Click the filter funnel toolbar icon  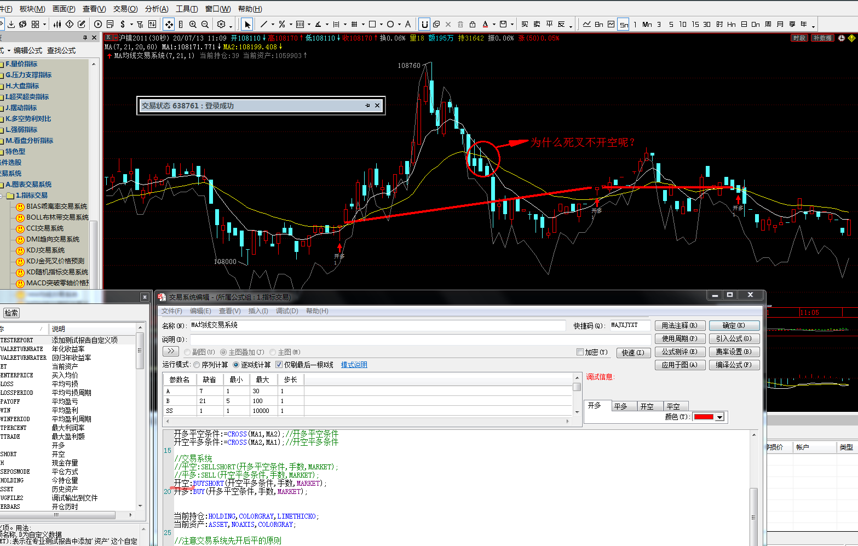point(140,24)
